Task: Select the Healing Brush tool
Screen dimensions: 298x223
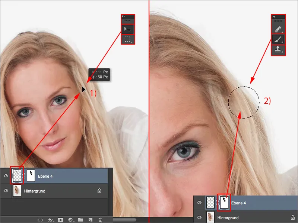Action: (x=278, y=29)
